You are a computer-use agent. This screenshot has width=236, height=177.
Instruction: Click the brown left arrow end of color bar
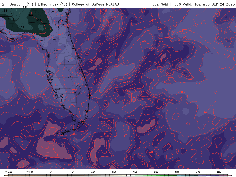click(x=6, y=176)
